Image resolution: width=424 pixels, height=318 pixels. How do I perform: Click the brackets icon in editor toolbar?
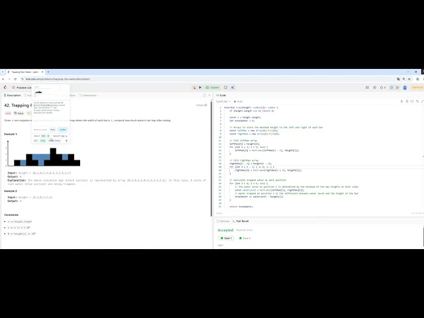412,101
